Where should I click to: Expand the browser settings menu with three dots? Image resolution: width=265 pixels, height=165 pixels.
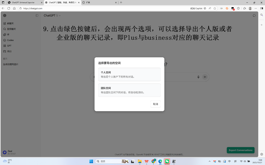(x=255, y=8)
